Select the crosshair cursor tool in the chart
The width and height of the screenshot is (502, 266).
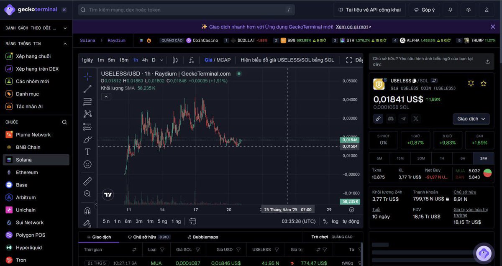87,76
